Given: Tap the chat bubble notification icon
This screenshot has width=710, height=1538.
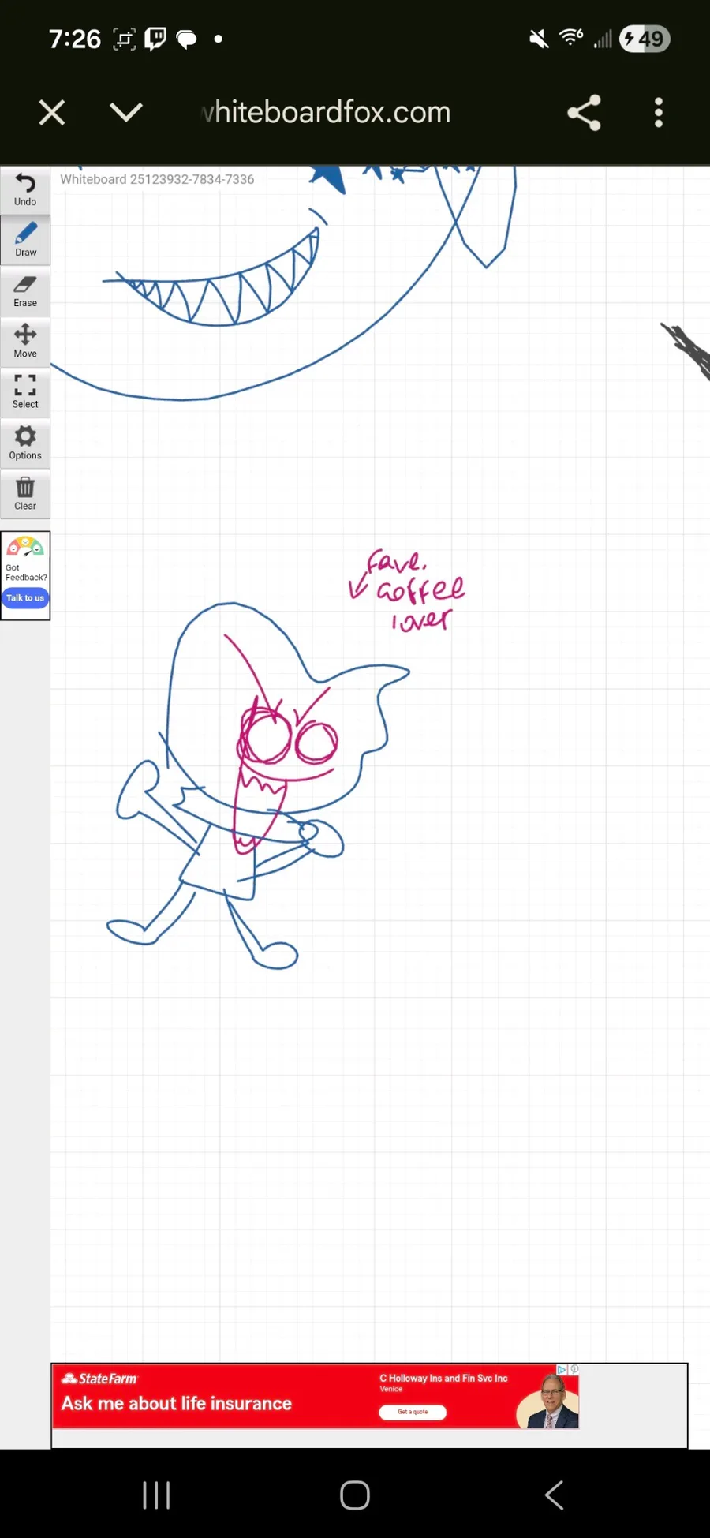Looking at the screenshot, I should tap(187, 39).
